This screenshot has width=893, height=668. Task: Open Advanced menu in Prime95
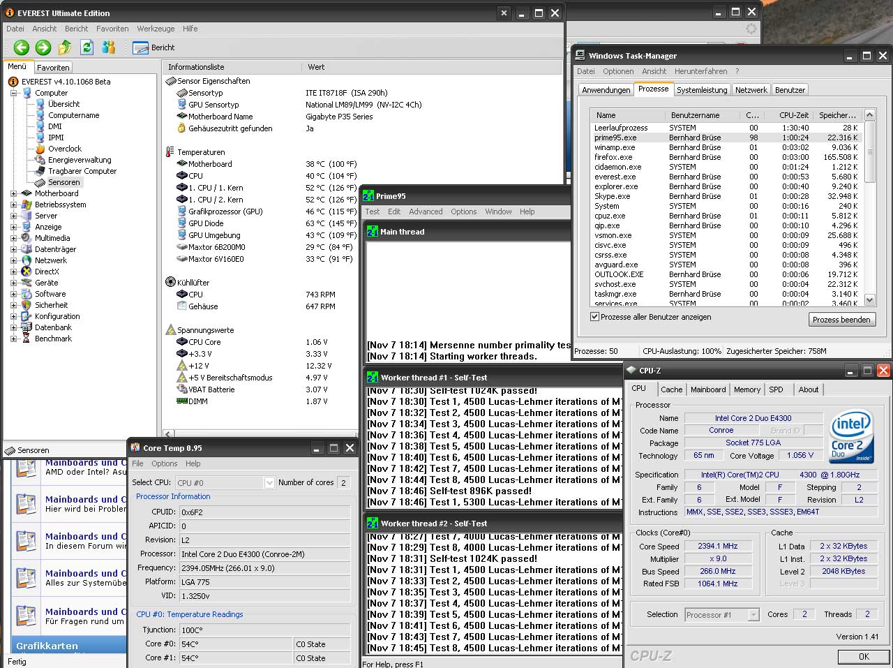pyautogui.click(x=426, y=211)
